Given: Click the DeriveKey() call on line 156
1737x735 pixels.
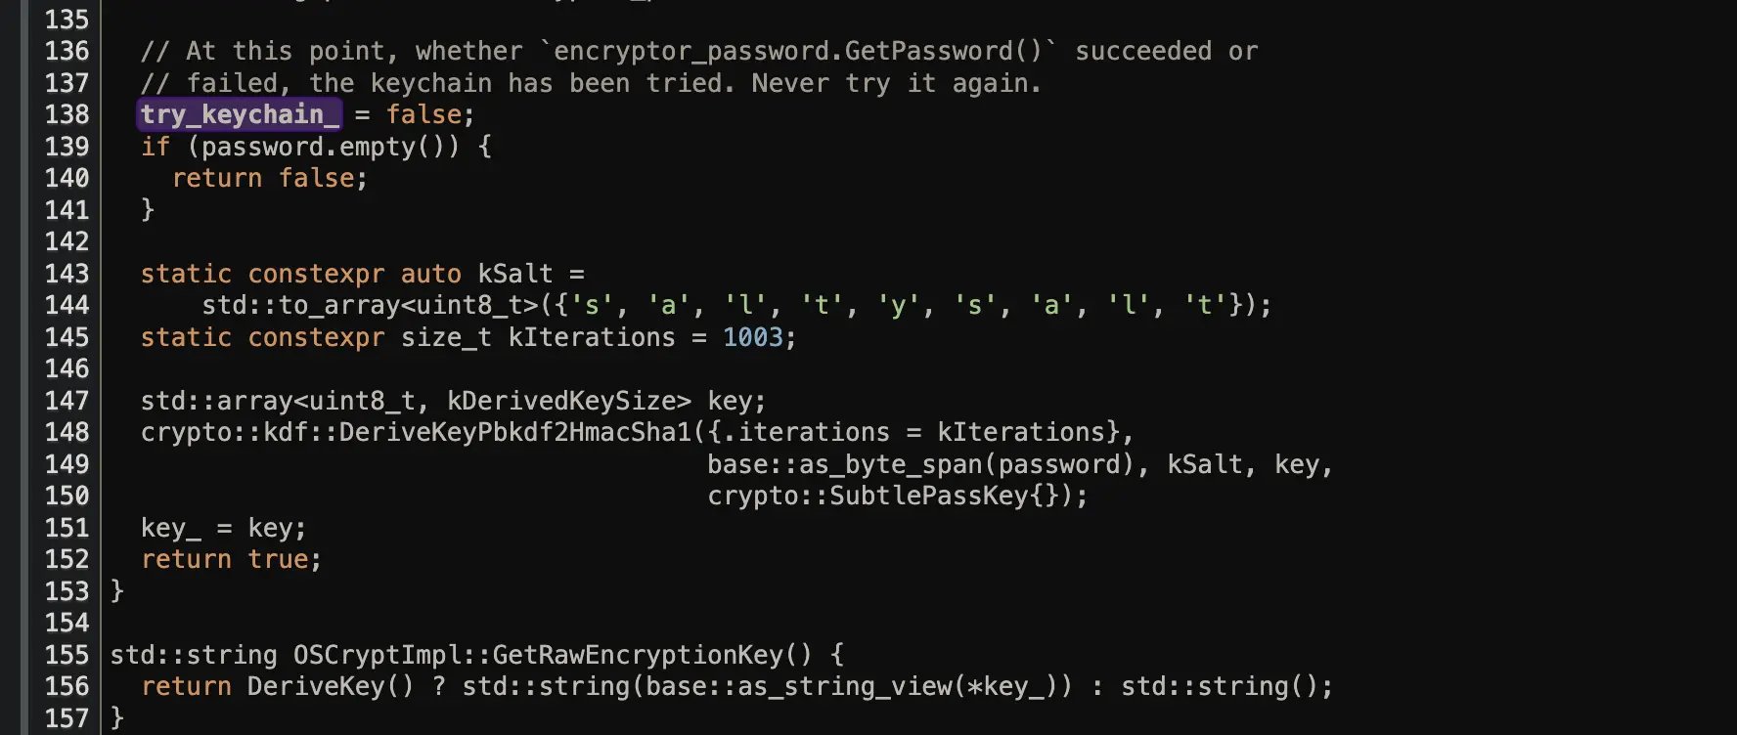Looking at the screenshot, I should (x=330, y=686).
